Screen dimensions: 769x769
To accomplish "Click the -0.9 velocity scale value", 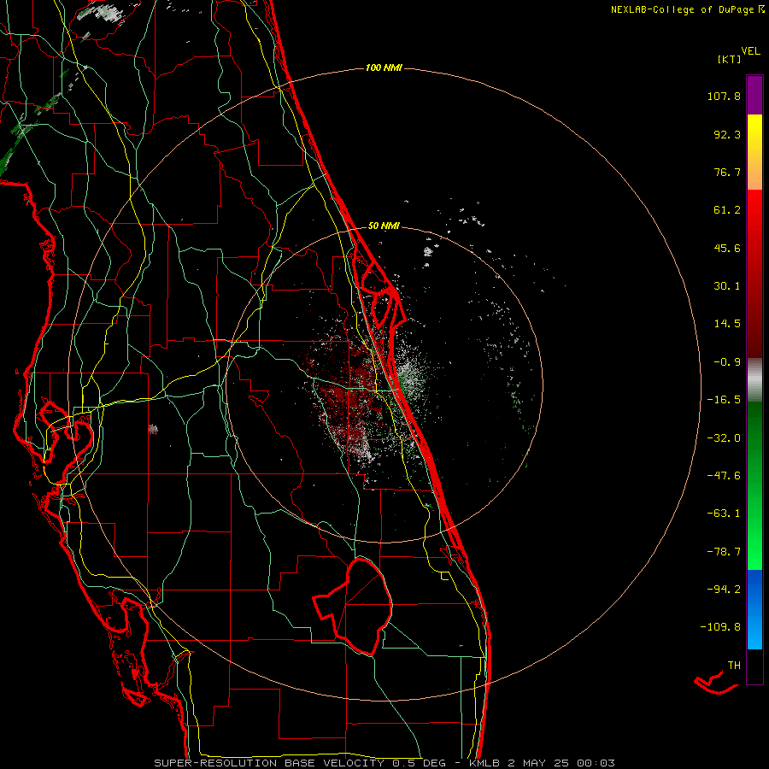I will [727, 362].
